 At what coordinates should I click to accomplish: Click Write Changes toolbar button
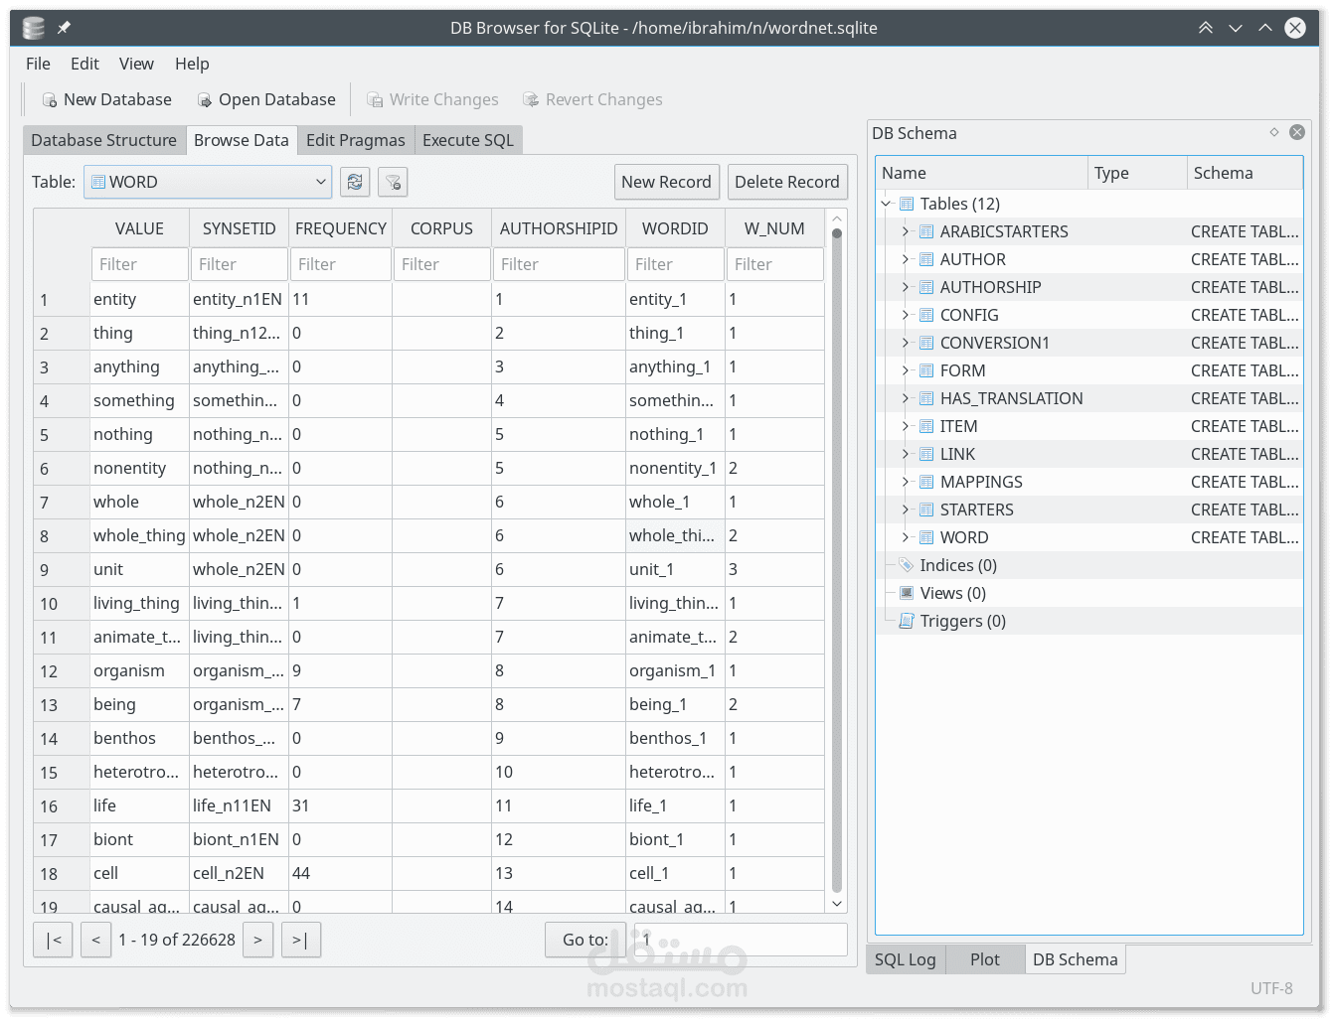click(432, 99)
